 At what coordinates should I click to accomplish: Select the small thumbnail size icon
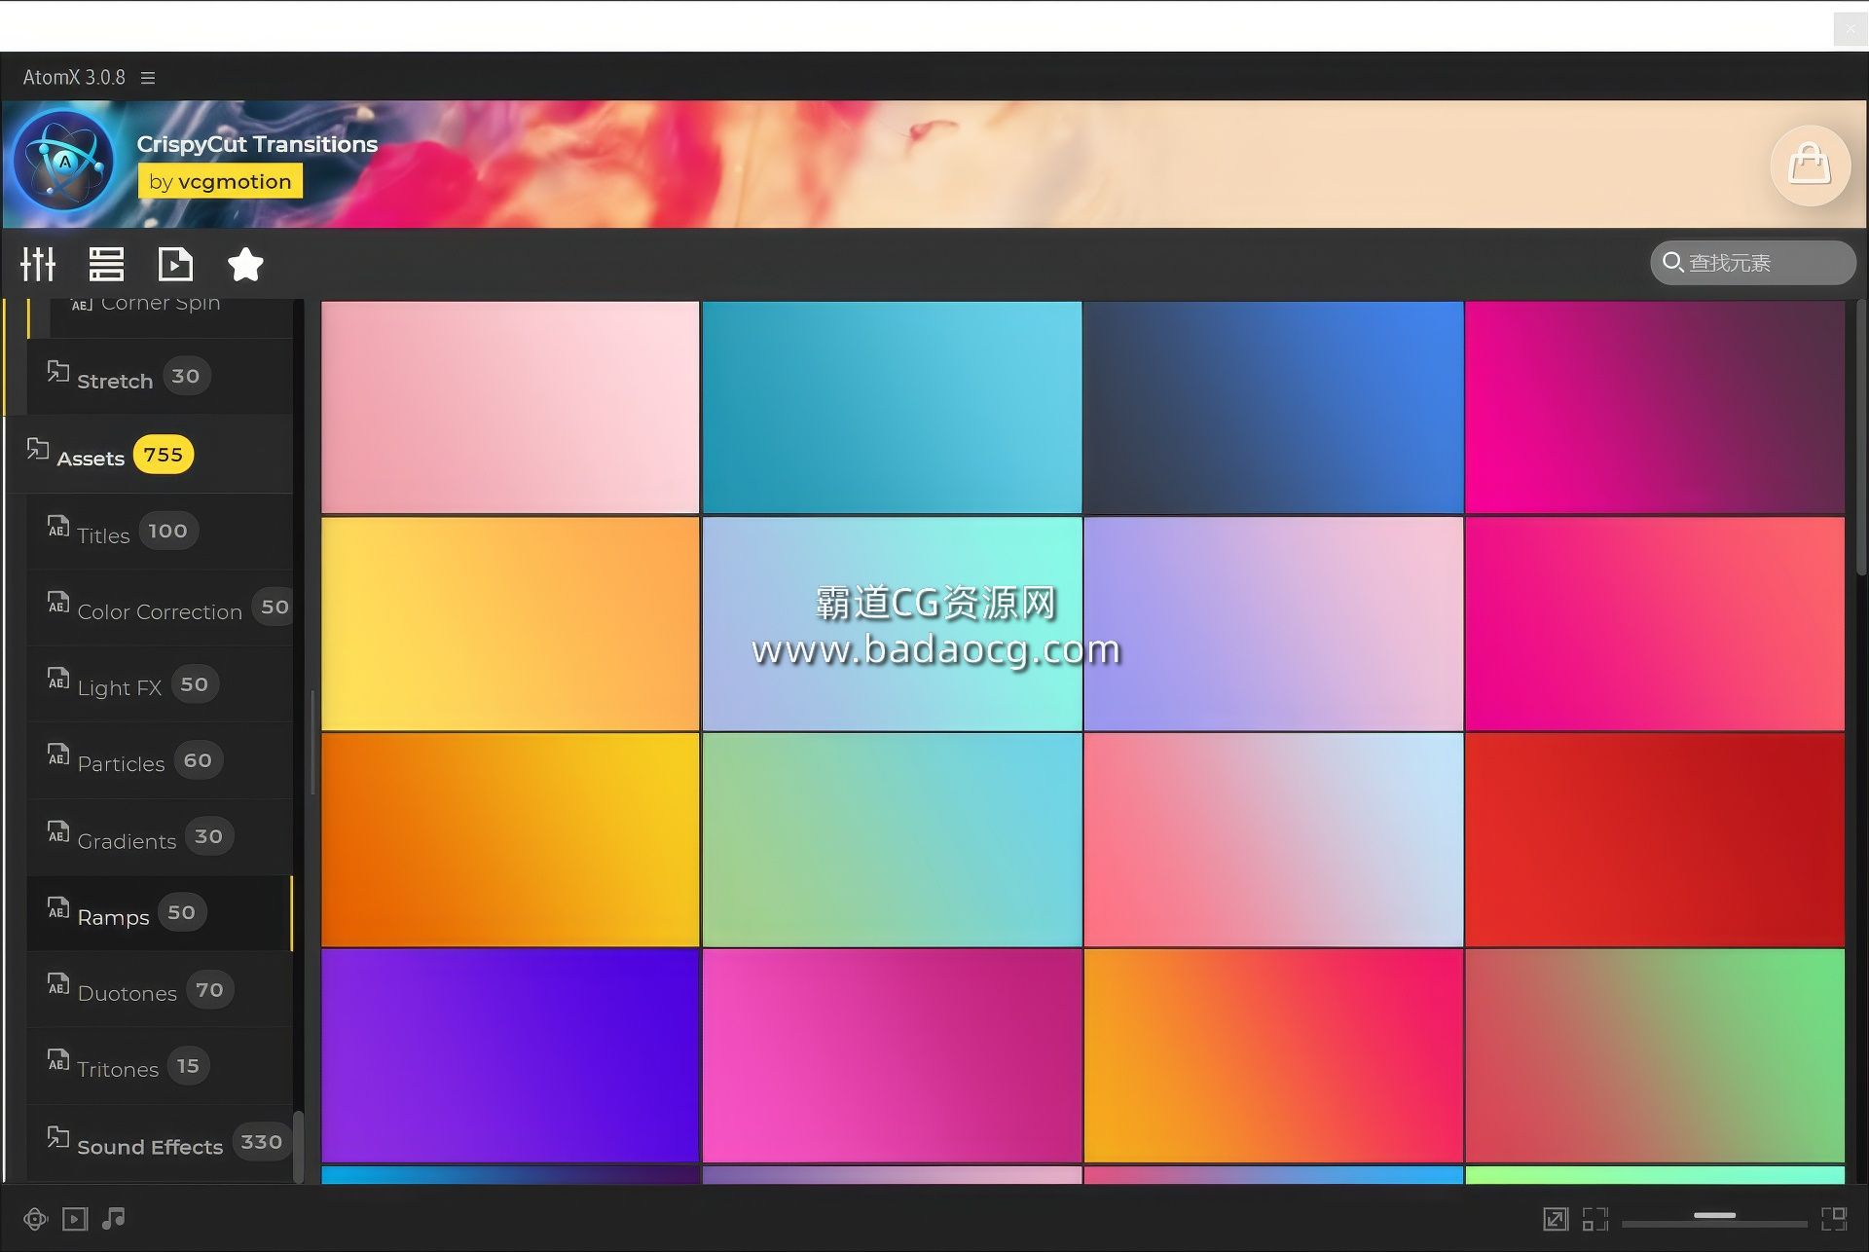click(1594, 1219)
